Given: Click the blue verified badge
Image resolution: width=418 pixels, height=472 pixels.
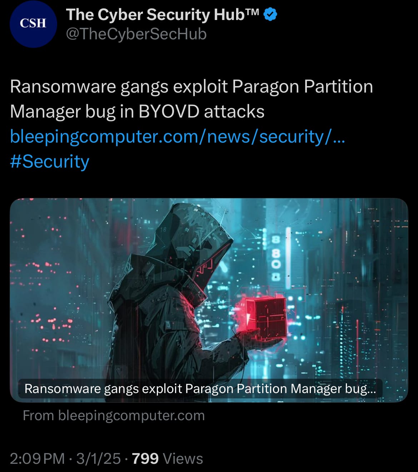Looking at the screenshot, I should 270,15.
